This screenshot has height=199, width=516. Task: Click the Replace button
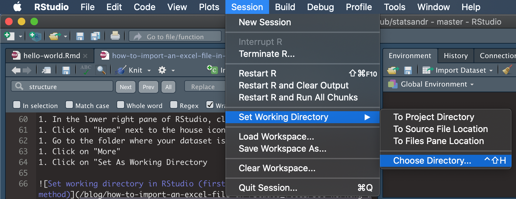click(205, 86)
